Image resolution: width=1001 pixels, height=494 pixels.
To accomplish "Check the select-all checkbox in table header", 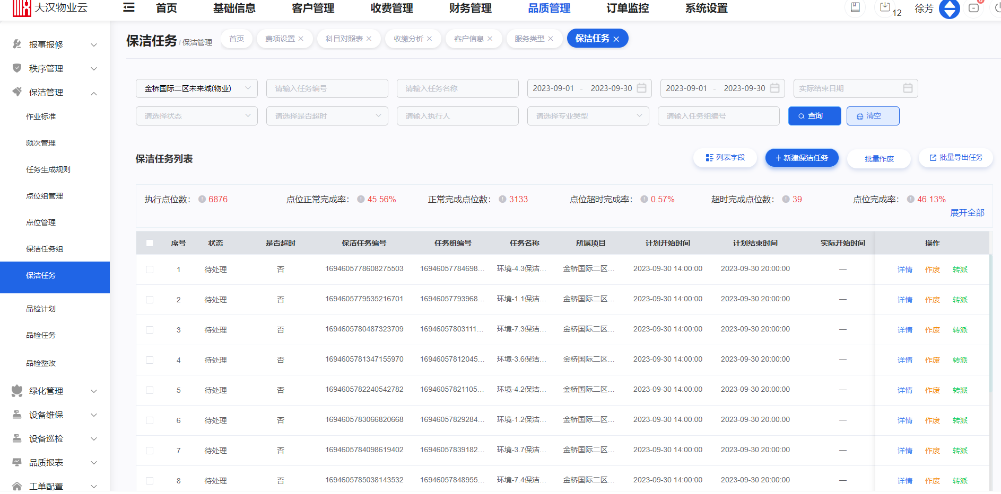I will [150, 243].
